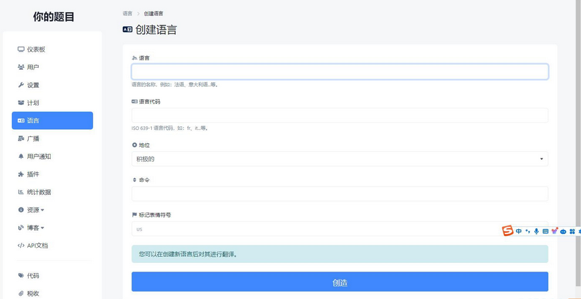Click 创建语言 breadcrumb text
This screenshot has width=581, height=299.
click(153, 13)
